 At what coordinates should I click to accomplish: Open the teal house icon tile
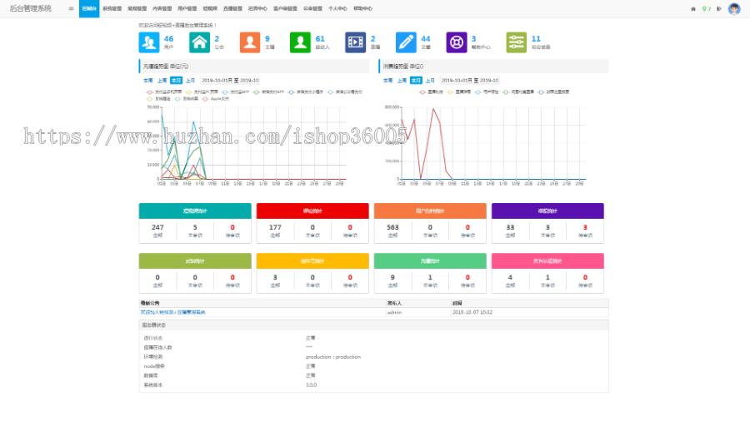coord(199,42)
